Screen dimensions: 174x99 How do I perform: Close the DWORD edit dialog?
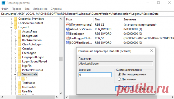152,51
